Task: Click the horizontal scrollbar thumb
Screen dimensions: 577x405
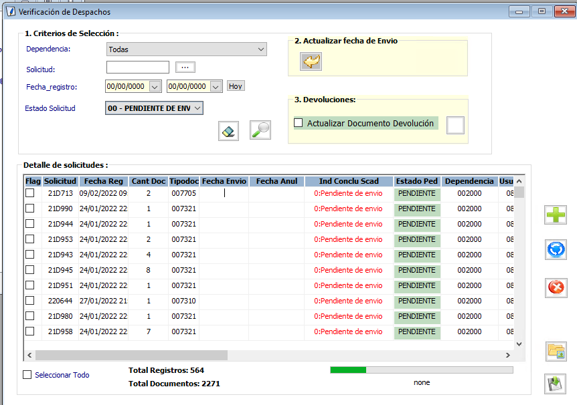Action: click(131, 355)
